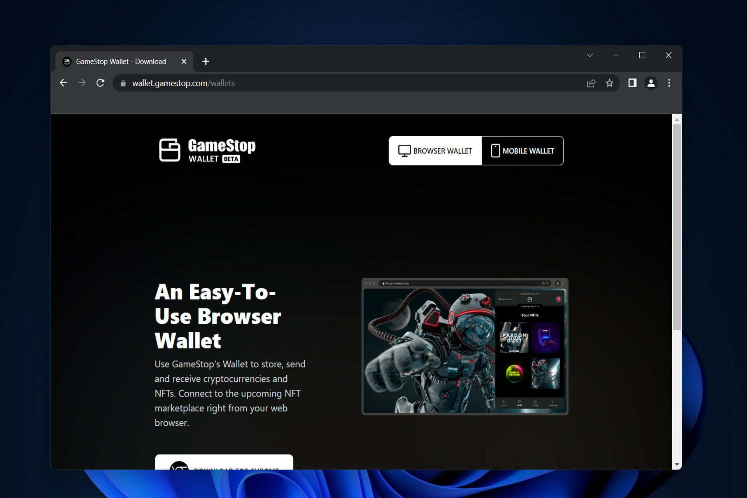Switch to Mobile Wallet

click(x=523, y=151)
